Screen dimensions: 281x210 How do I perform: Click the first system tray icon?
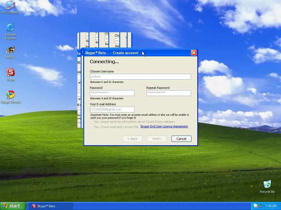click(x=255, y=206)
